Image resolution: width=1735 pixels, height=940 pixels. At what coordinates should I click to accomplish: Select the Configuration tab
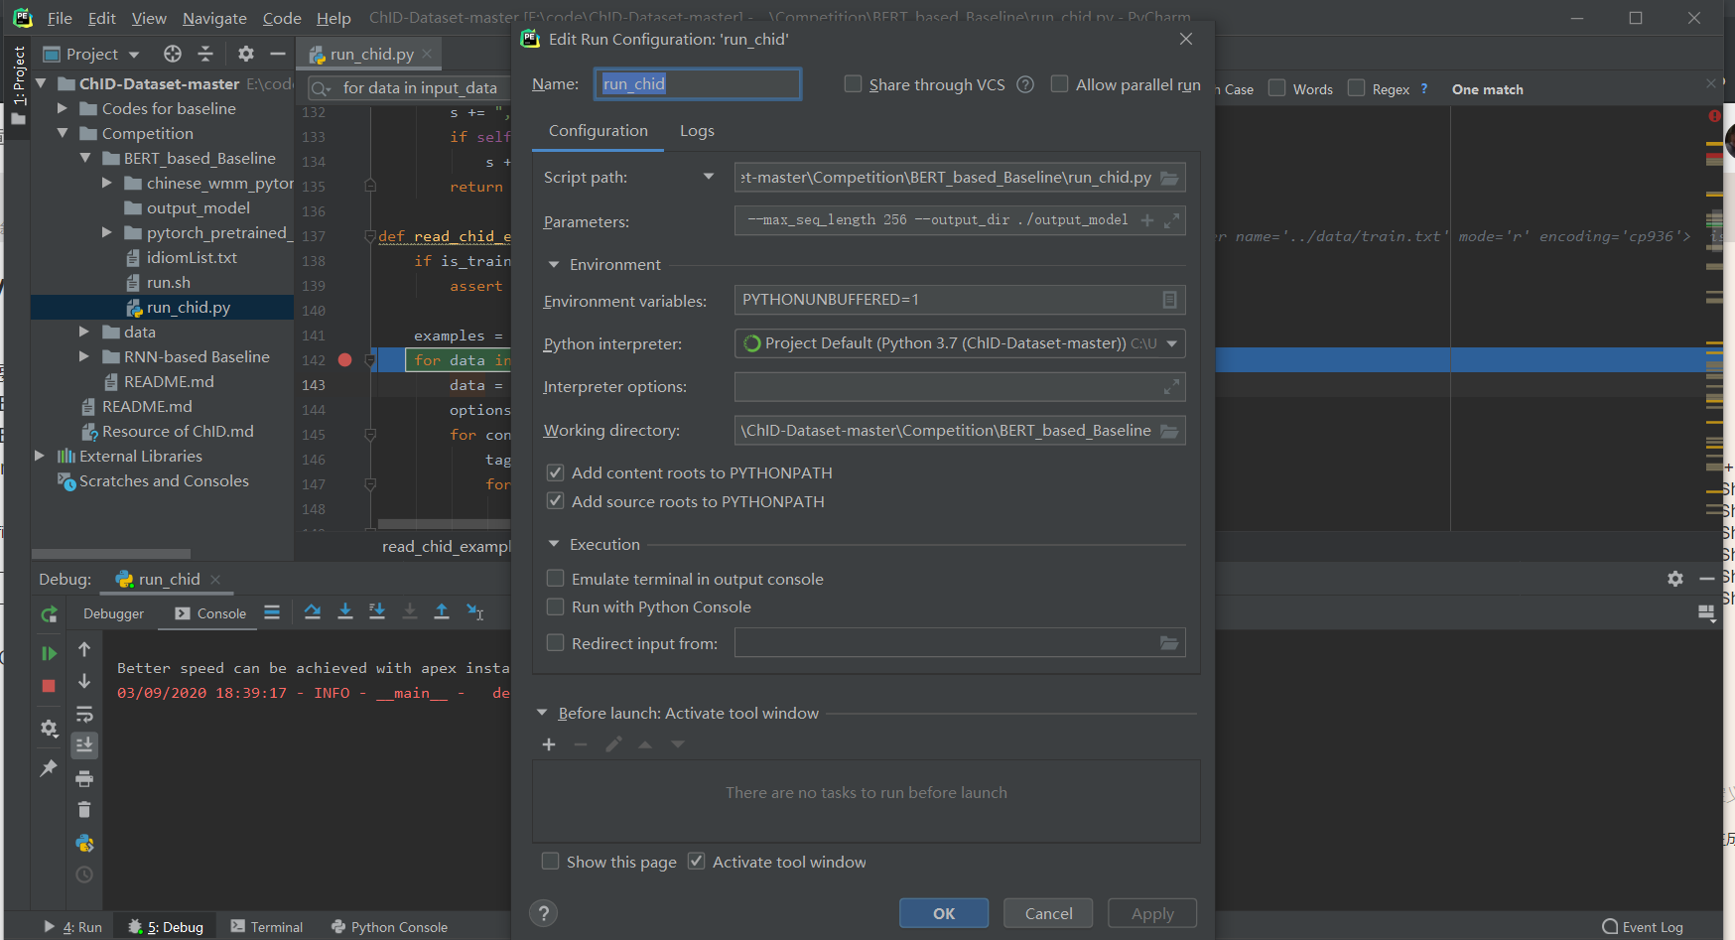(x=598, y=131)
